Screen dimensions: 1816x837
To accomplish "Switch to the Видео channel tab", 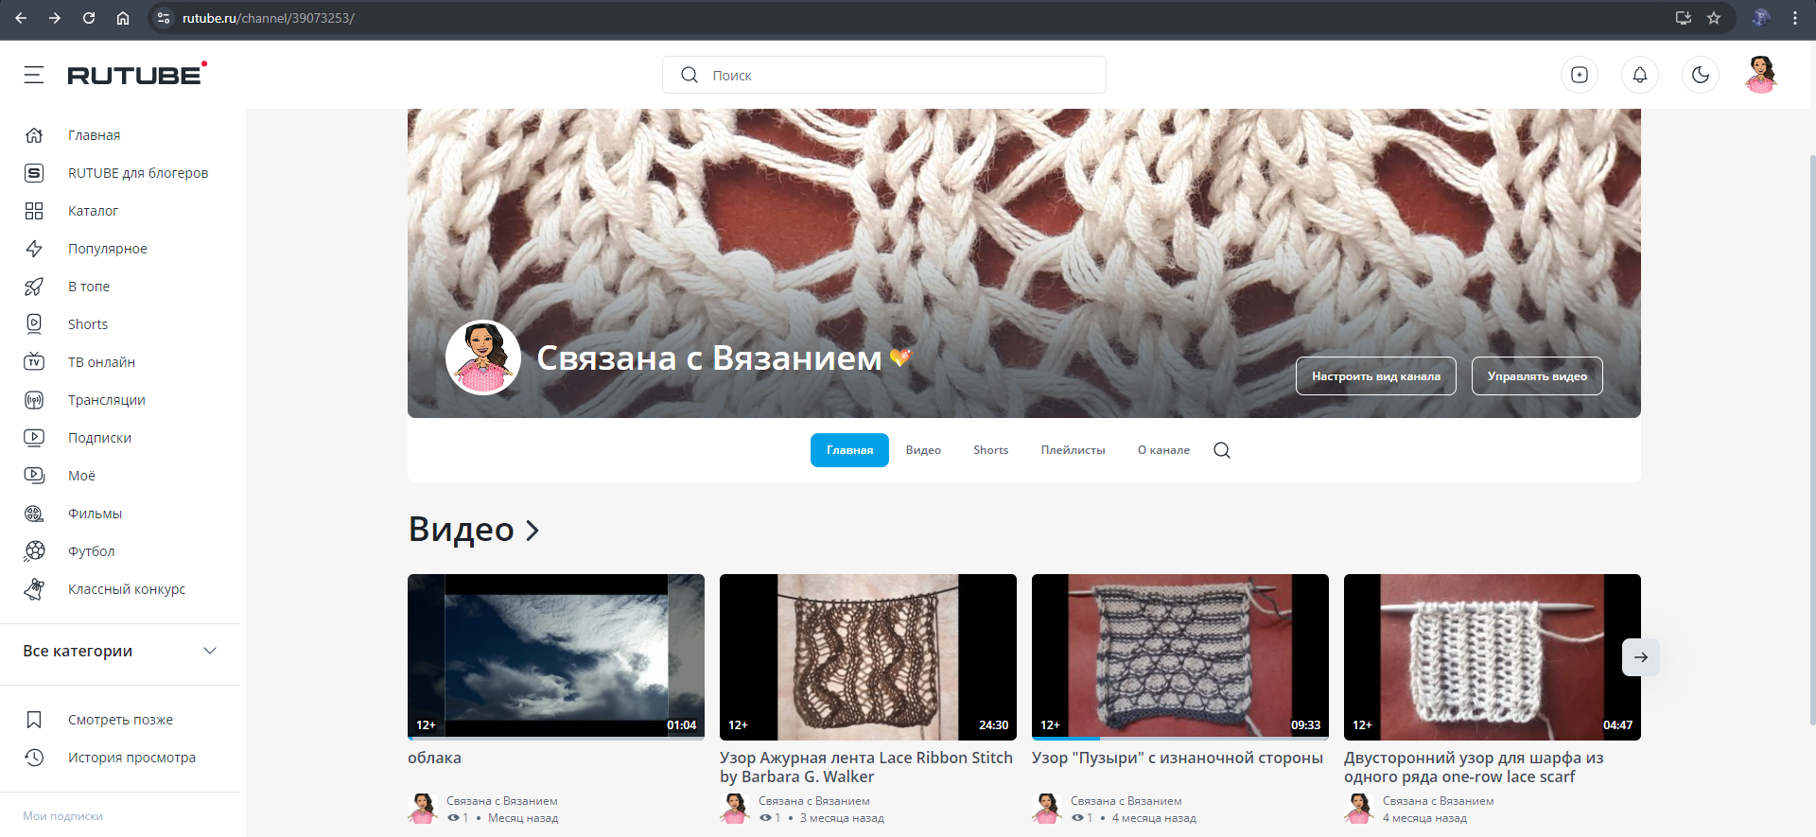I will click(x=923, y=450).
